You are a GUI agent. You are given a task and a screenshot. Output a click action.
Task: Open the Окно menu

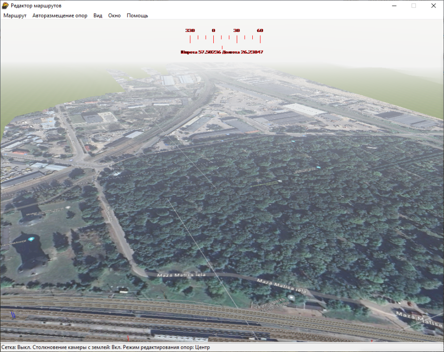(x=114, y=15)
